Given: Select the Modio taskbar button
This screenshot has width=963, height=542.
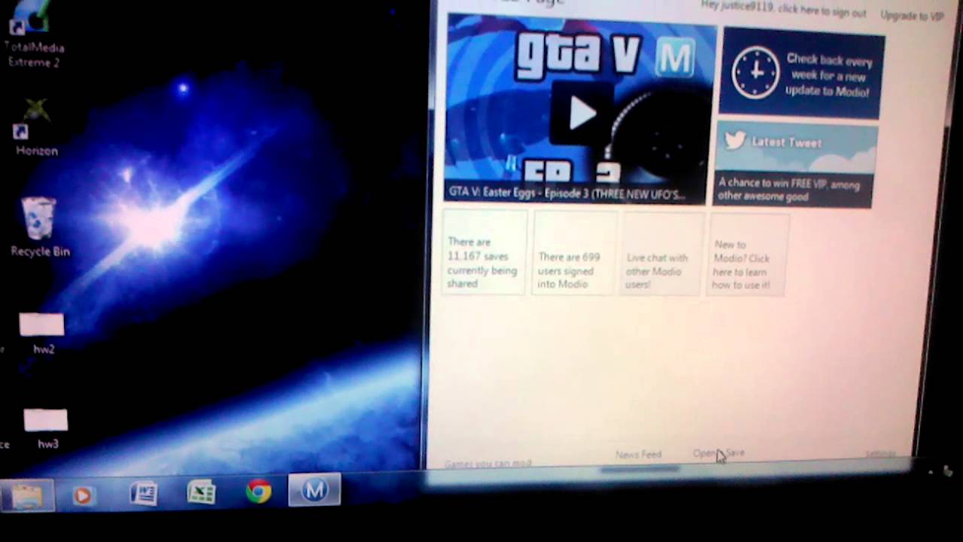Looking at the screenshot, I should [314, 491].
